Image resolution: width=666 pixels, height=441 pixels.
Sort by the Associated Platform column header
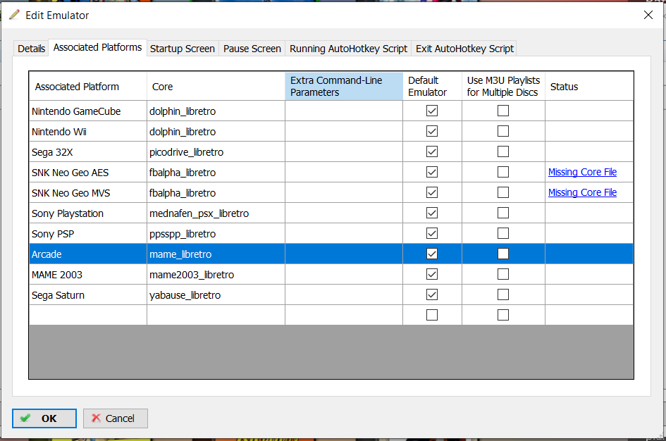[88, 87]
